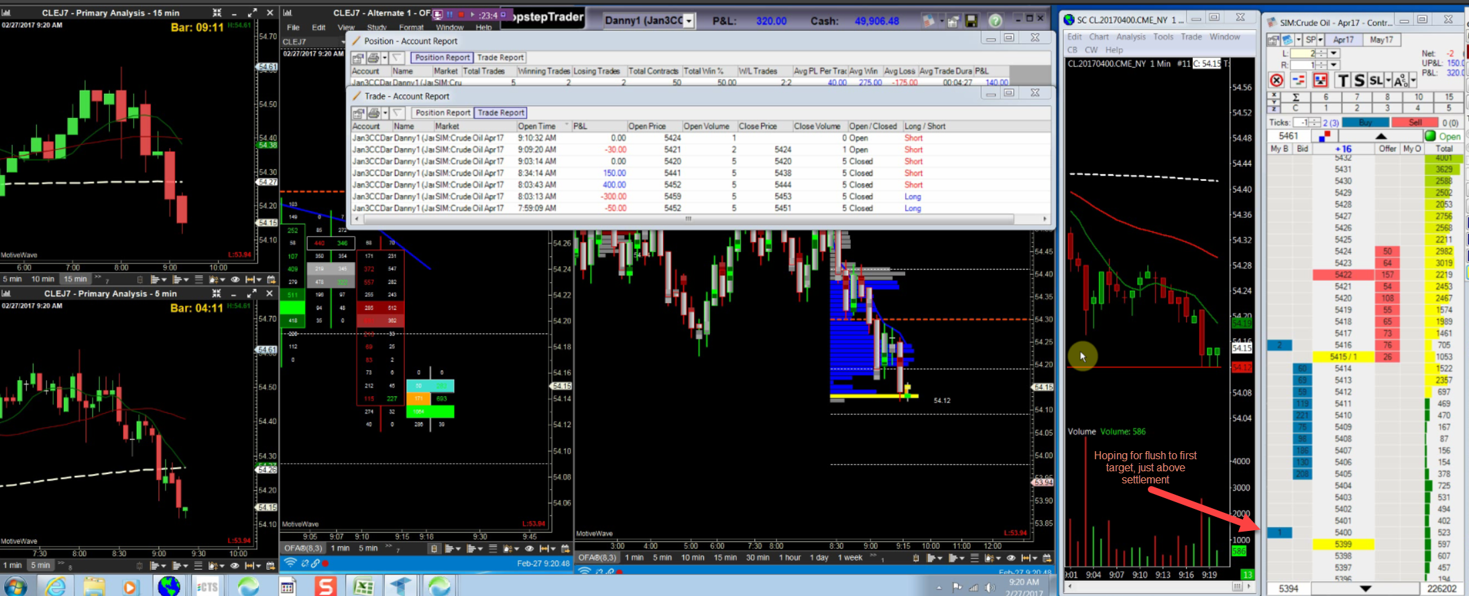Open the Analysis menu in the SC chart window
This screenshot has width=1469, height=596.
pos(1131,37)
